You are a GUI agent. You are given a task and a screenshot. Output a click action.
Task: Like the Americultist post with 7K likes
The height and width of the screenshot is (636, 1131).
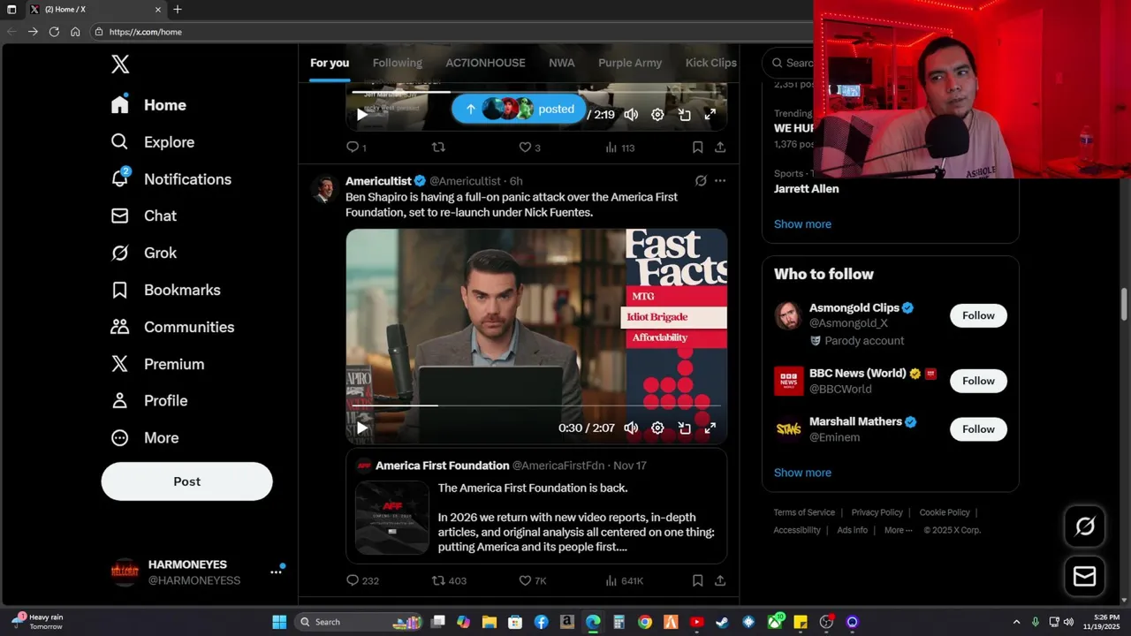[x=532, y=580]
